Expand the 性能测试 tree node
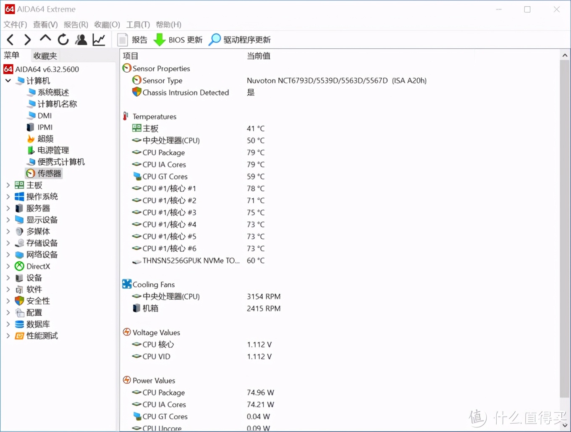 8,336
